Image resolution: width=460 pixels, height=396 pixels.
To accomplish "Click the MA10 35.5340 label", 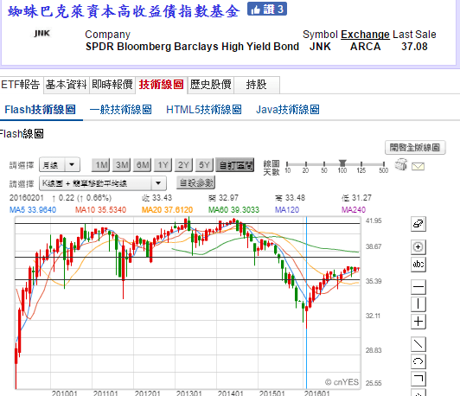I will pos(100,210).
